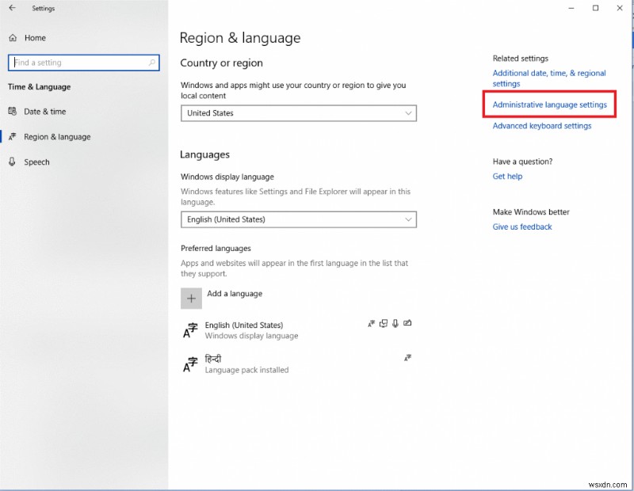Click the plus icon to Add a language
Screen dimensions: 634x491
191,298
